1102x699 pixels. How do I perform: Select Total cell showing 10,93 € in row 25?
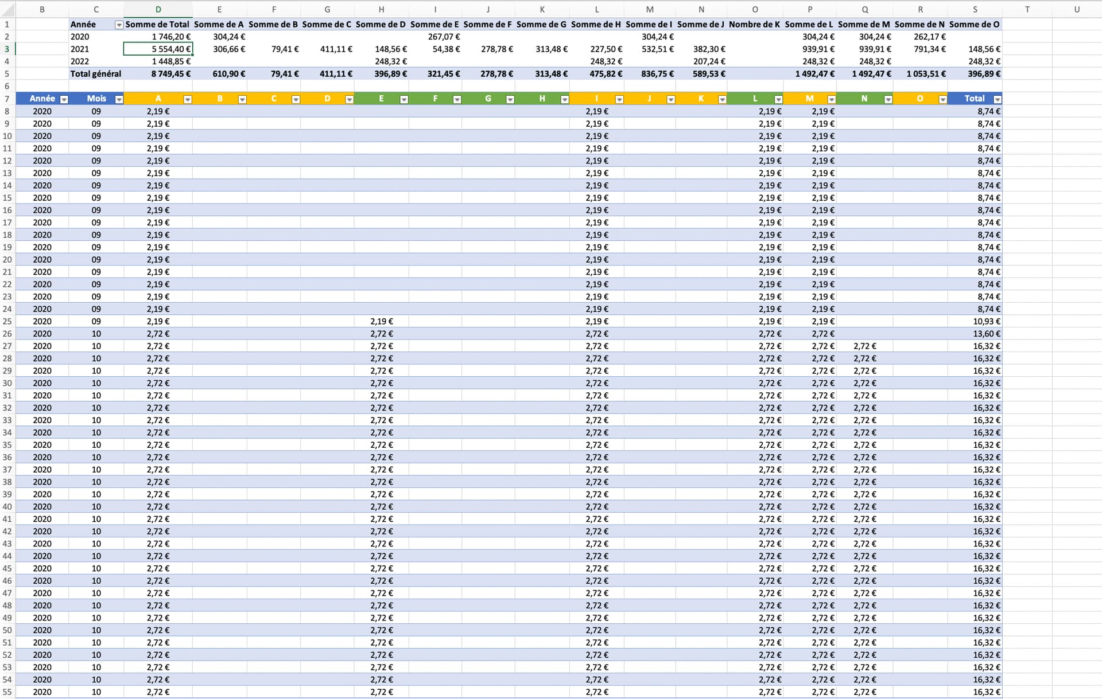coord(975,321)
